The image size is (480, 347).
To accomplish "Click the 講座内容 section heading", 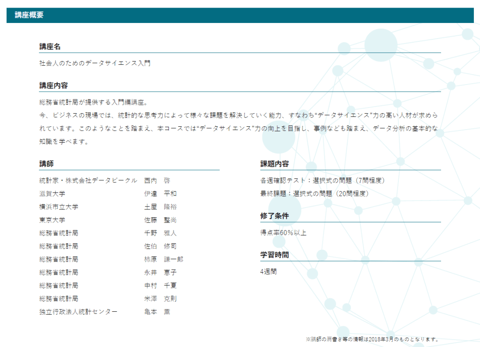I will point(53,85).
